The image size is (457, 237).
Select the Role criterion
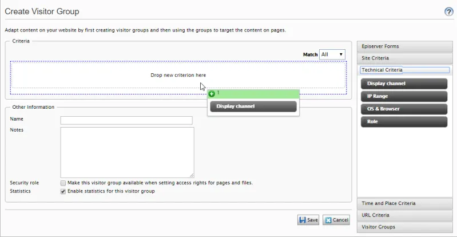pyautogui.click(x=404, y=122)
